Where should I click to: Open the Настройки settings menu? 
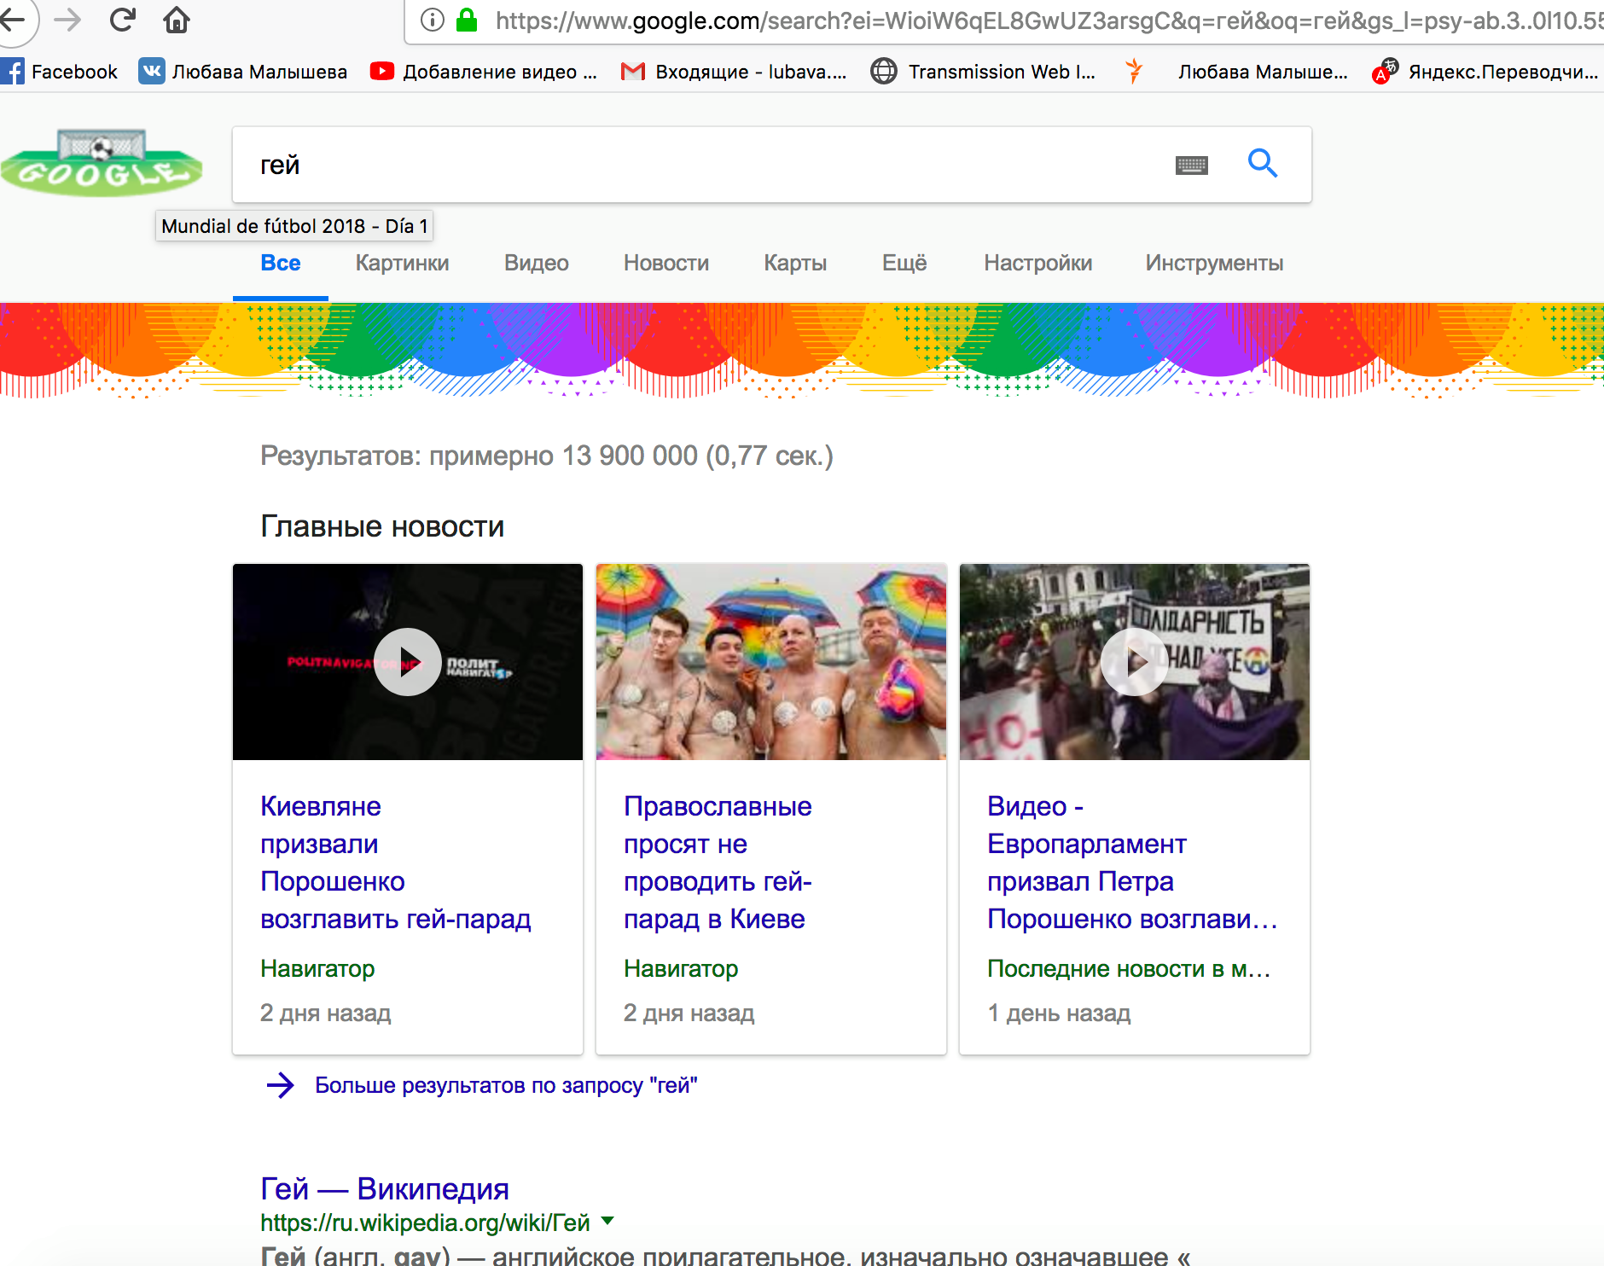tap(1037, 263)
